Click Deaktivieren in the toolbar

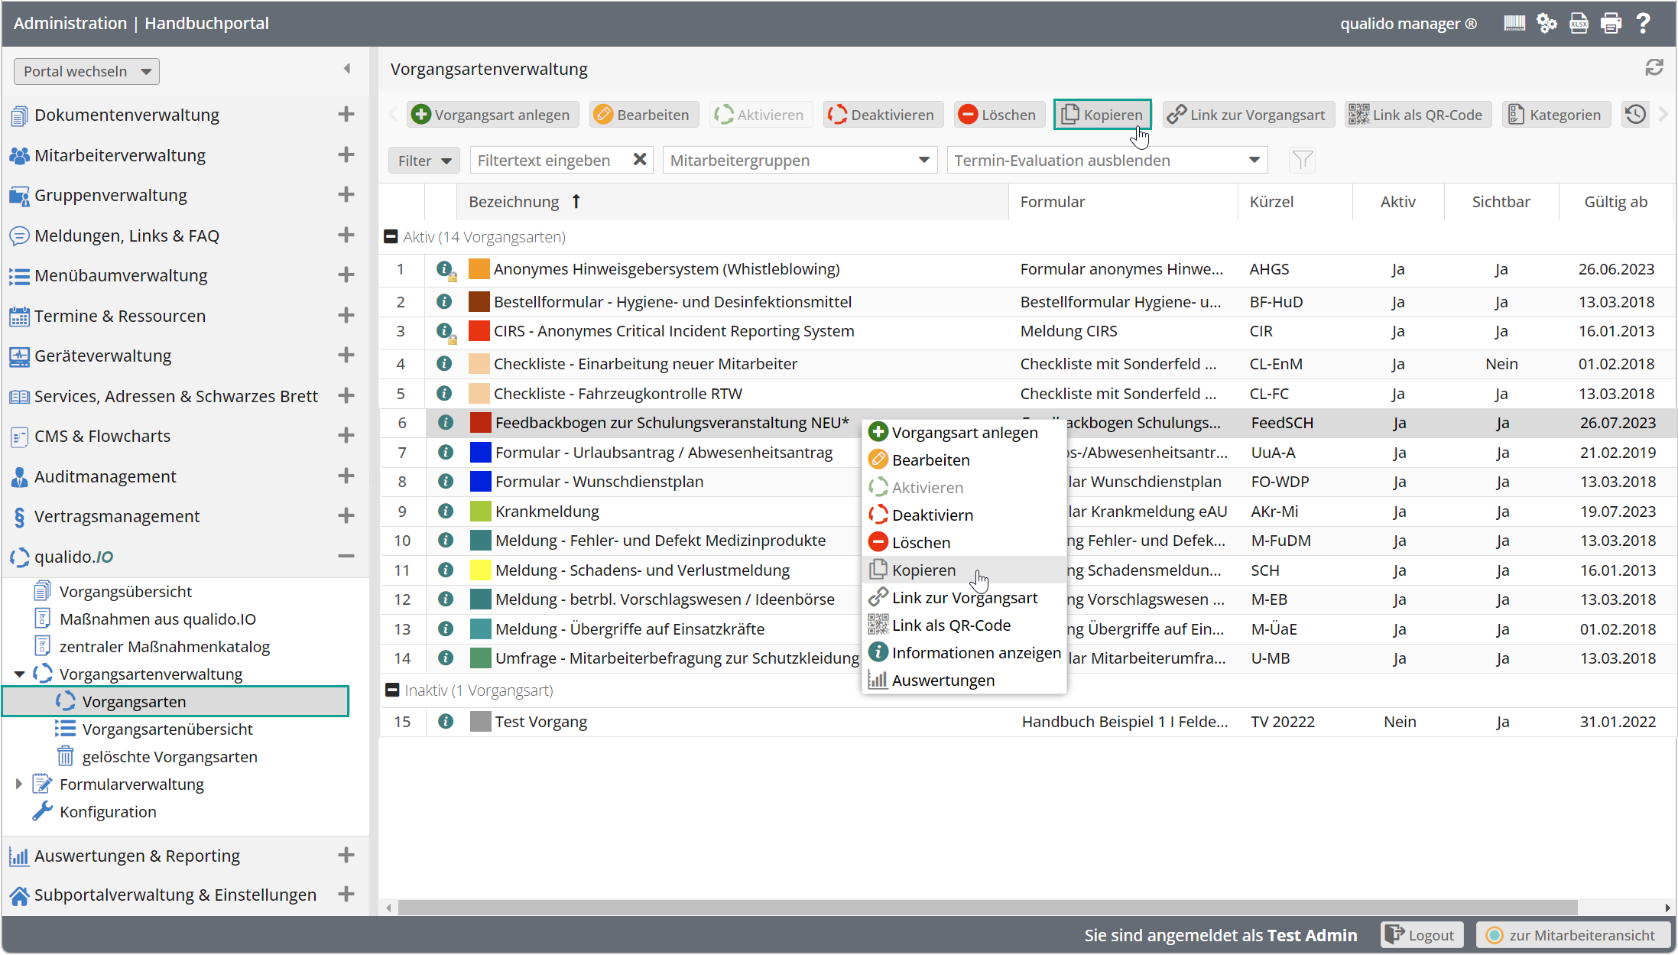[883, 115]
